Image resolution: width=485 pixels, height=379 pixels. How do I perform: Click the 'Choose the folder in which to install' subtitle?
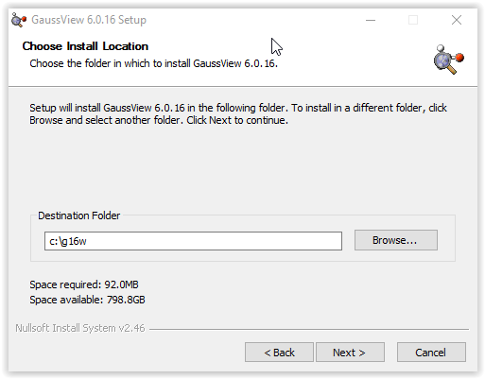154,63
